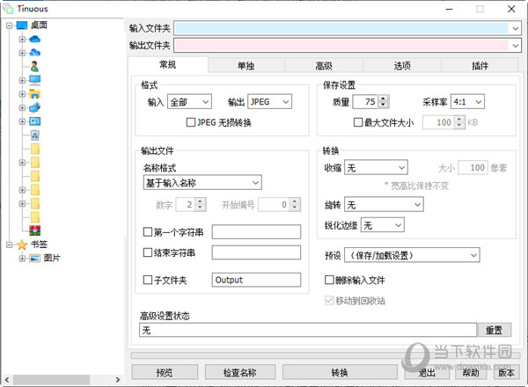Enable 第一个字符串 checkbox
528x387 pixels.
coord(148,232)
